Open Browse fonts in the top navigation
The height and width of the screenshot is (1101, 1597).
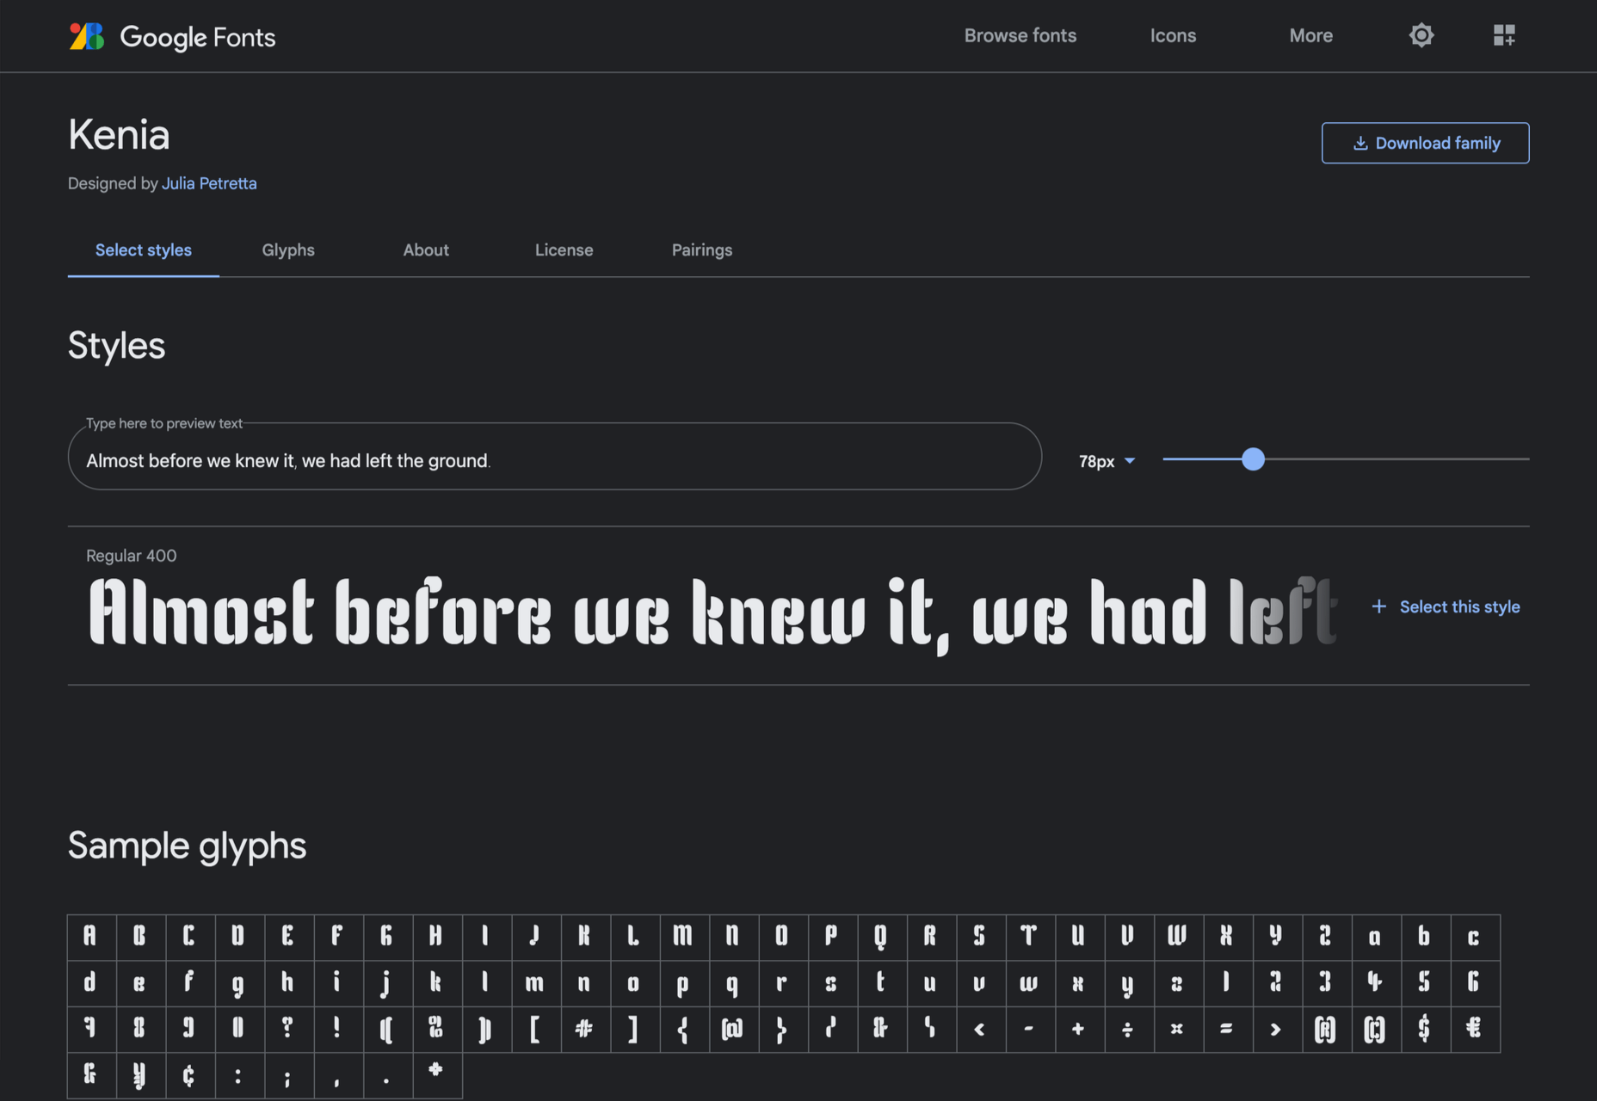point(1020,35)
